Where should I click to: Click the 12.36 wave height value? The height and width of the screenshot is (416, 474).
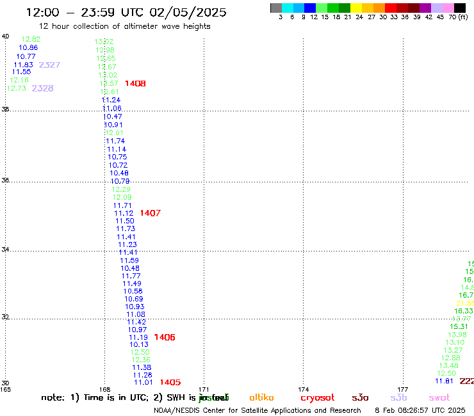click(x=141, y=360)
